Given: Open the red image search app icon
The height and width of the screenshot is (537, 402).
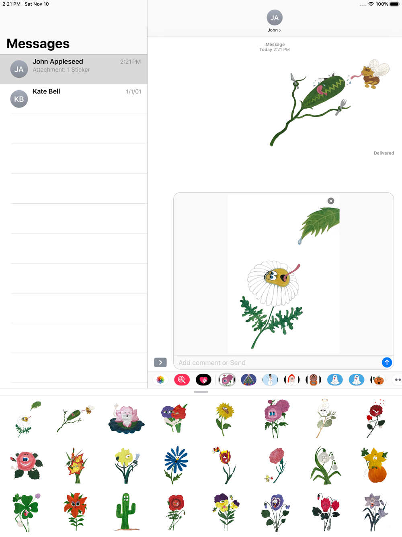Looking at the screenshot, I should tap(182, 380).
